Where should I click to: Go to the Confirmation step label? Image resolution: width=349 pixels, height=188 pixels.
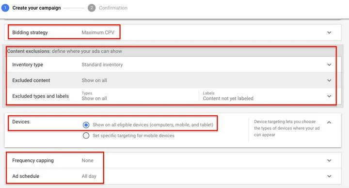(x=113, y=8)
